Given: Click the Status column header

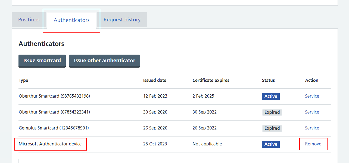Looking at the screenshot, I should pyautogui.click(x=268, y=81).
